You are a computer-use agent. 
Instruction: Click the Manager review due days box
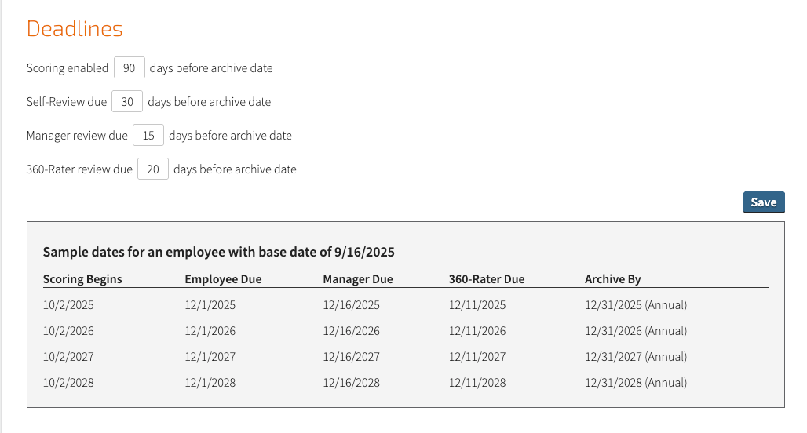[x=148, y=135]
